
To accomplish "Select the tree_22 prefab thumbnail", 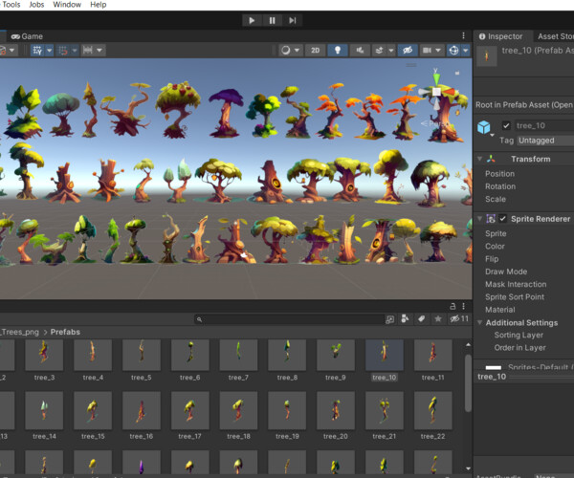I will [x=432, y=410].
